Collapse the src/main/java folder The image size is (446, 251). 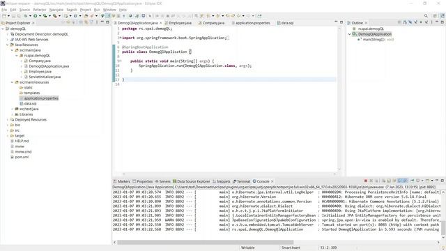tap(12, 50)
